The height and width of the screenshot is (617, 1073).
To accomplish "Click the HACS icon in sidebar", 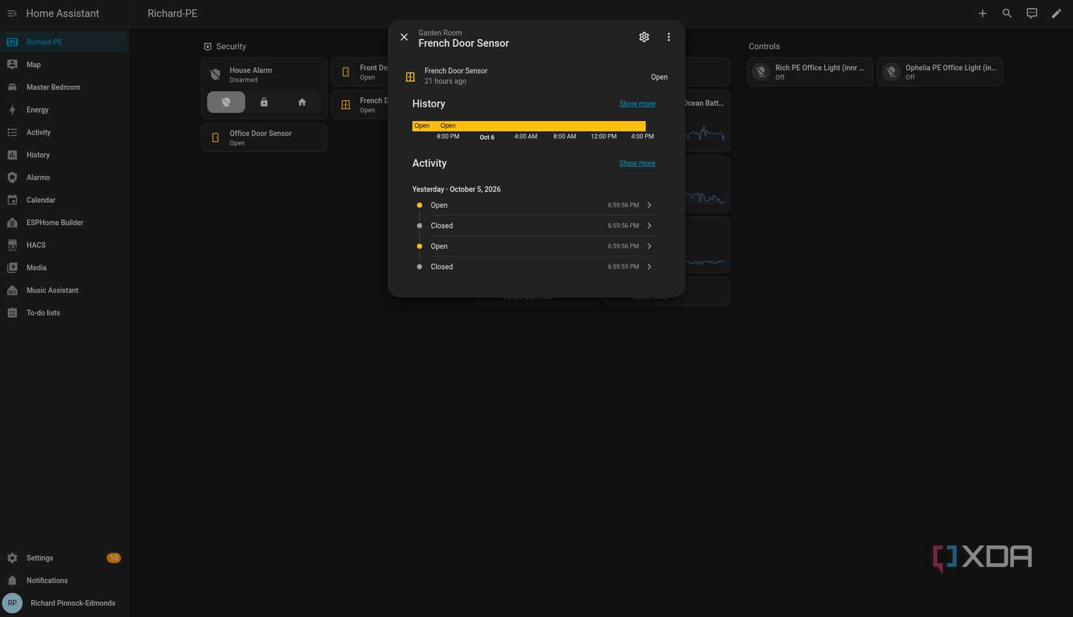I will [12, 245].
